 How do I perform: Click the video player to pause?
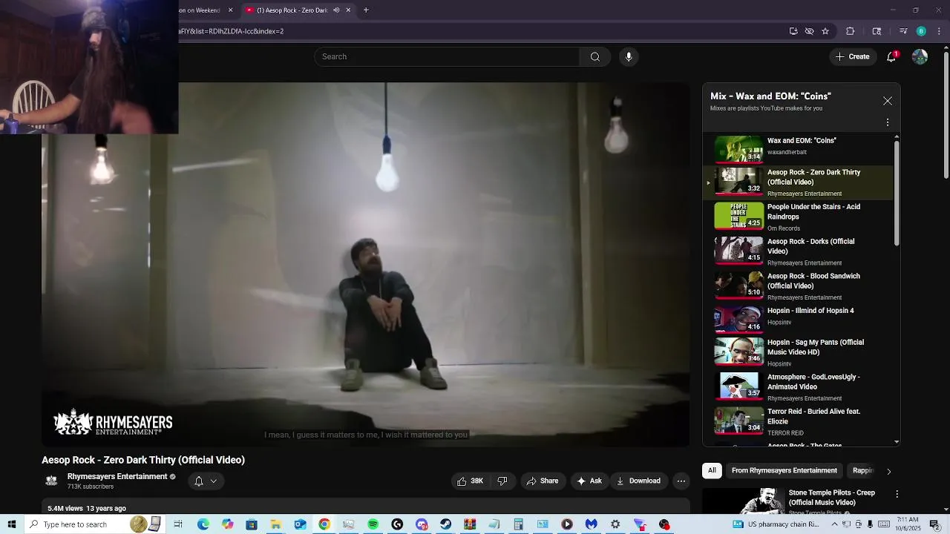point(366,265)
